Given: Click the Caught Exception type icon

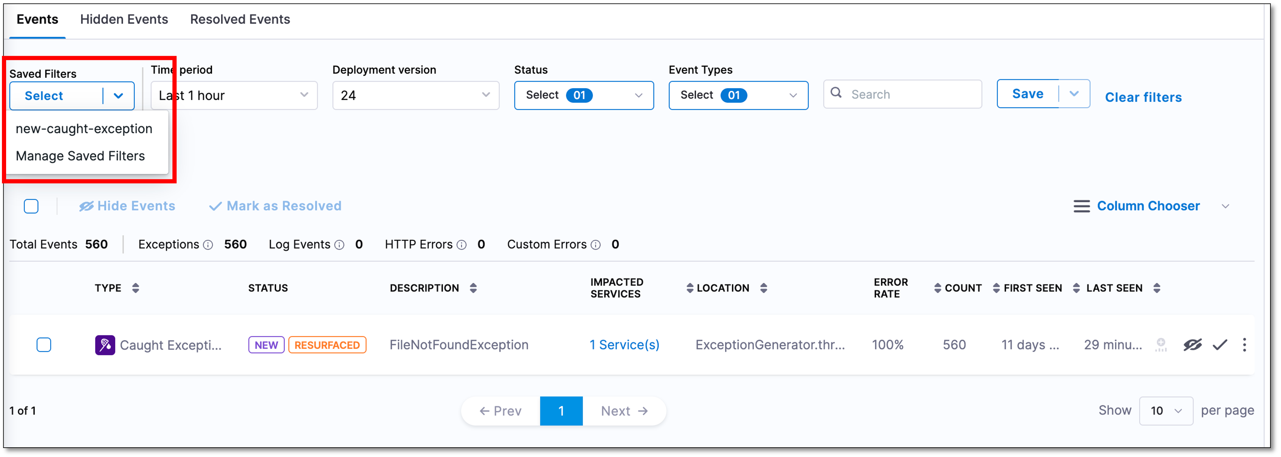Looking at the screenshot, I should click(105, 345).
